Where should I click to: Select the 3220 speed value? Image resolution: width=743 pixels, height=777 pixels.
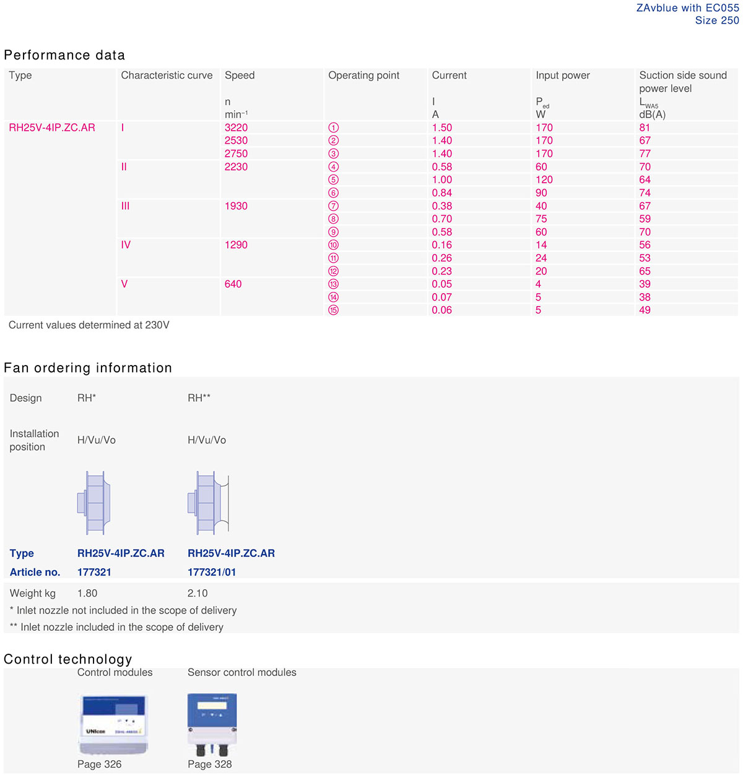click(x=236, y=128)
